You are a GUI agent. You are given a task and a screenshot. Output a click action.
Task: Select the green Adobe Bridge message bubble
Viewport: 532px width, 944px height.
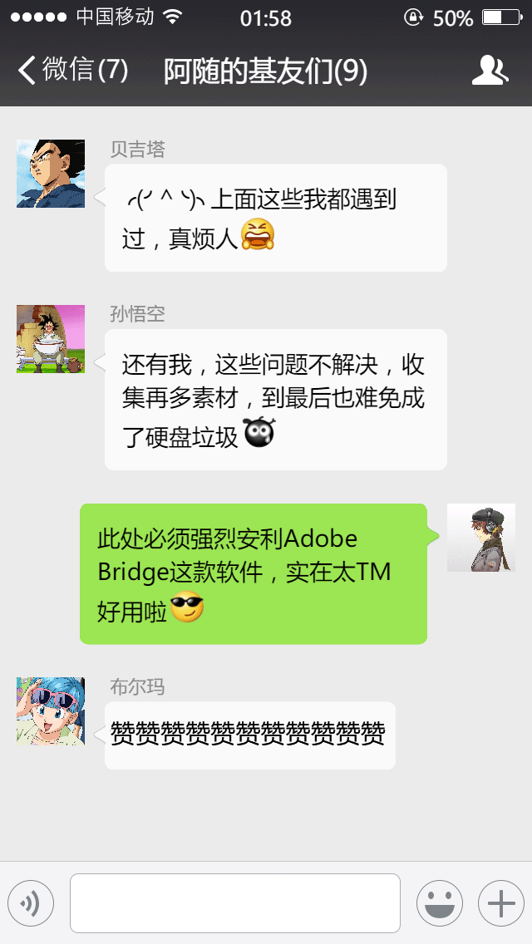(x=254, y=573)
